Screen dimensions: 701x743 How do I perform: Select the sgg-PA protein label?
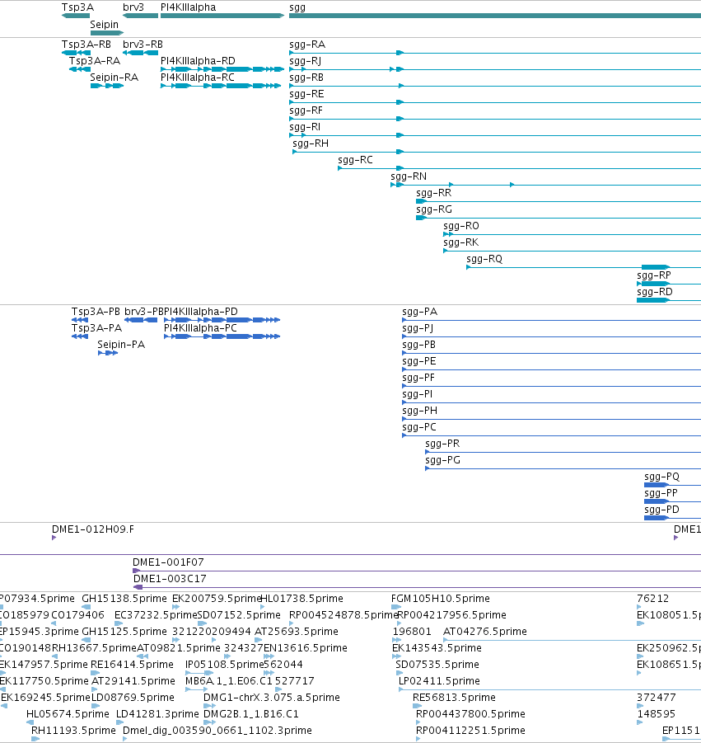[x=419, y=312]
